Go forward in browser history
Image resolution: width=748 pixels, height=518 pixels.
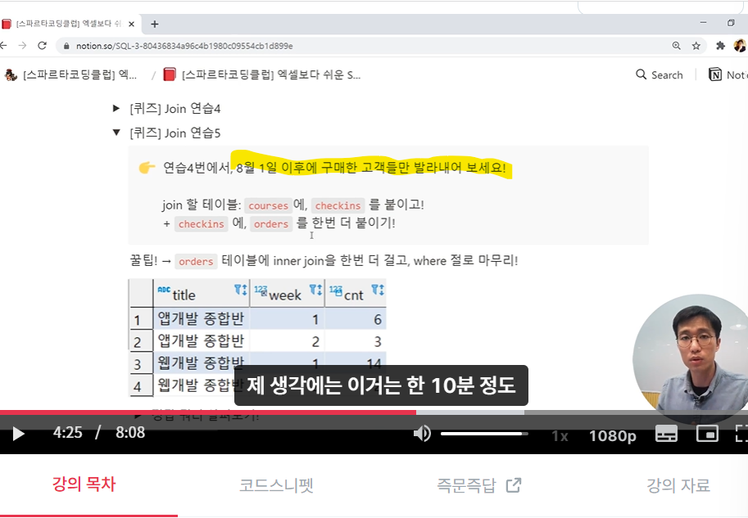click(x=22, y=46)
